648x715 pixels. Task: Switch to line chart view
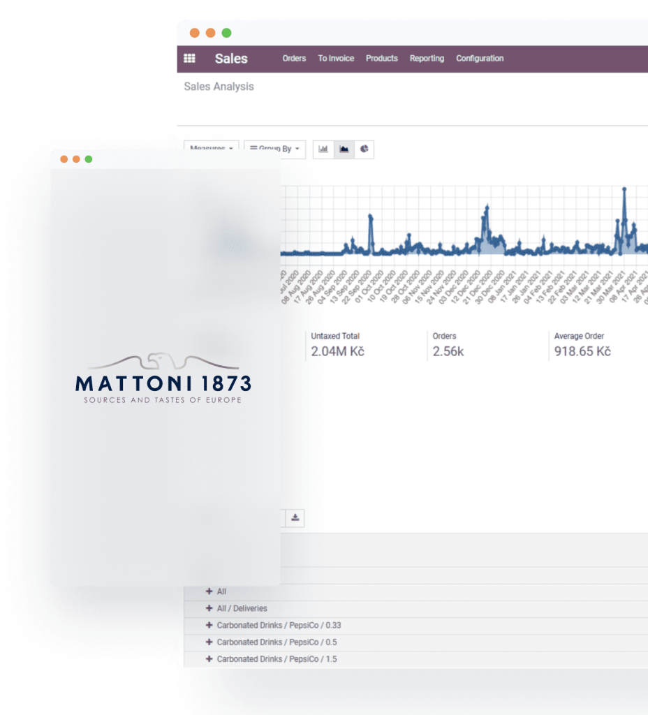(x=344, y=149)
